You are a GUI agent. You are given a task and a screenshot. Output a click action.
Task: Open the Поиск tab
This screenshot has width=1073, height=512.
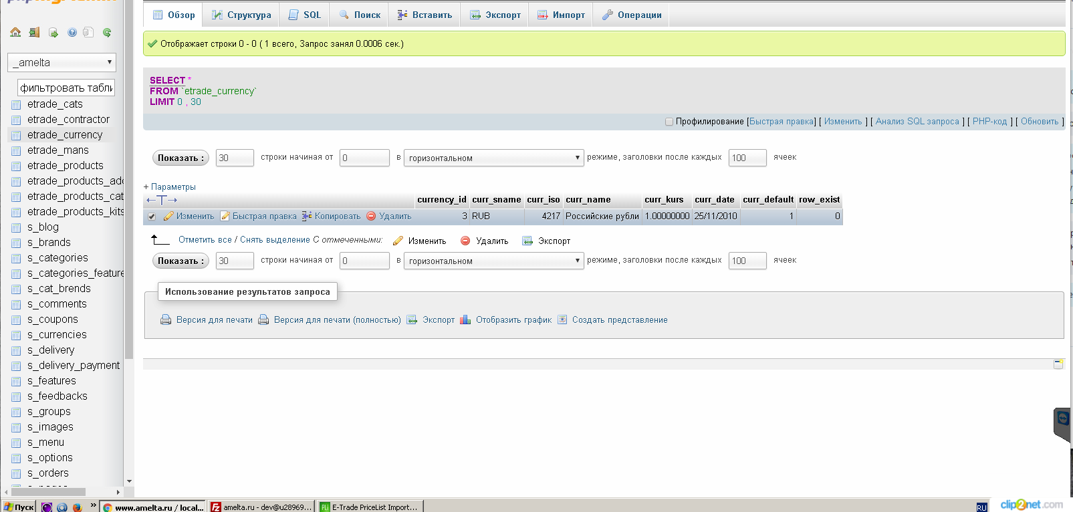[x=360, y=15]
